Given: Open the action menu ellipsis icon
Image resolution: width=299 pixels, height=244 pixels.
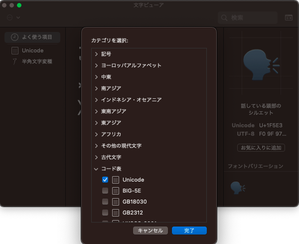Looking at the screenshot, I should 10,17.
